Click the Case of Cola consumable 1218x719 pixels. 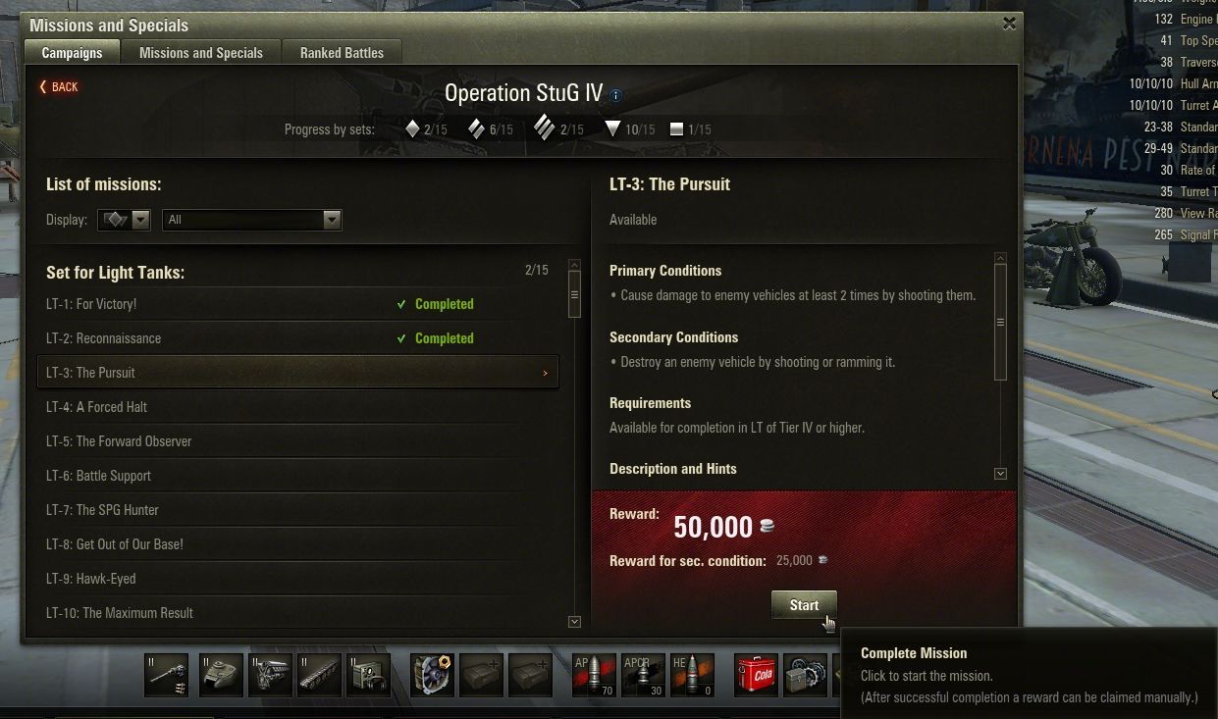point(756,675)
